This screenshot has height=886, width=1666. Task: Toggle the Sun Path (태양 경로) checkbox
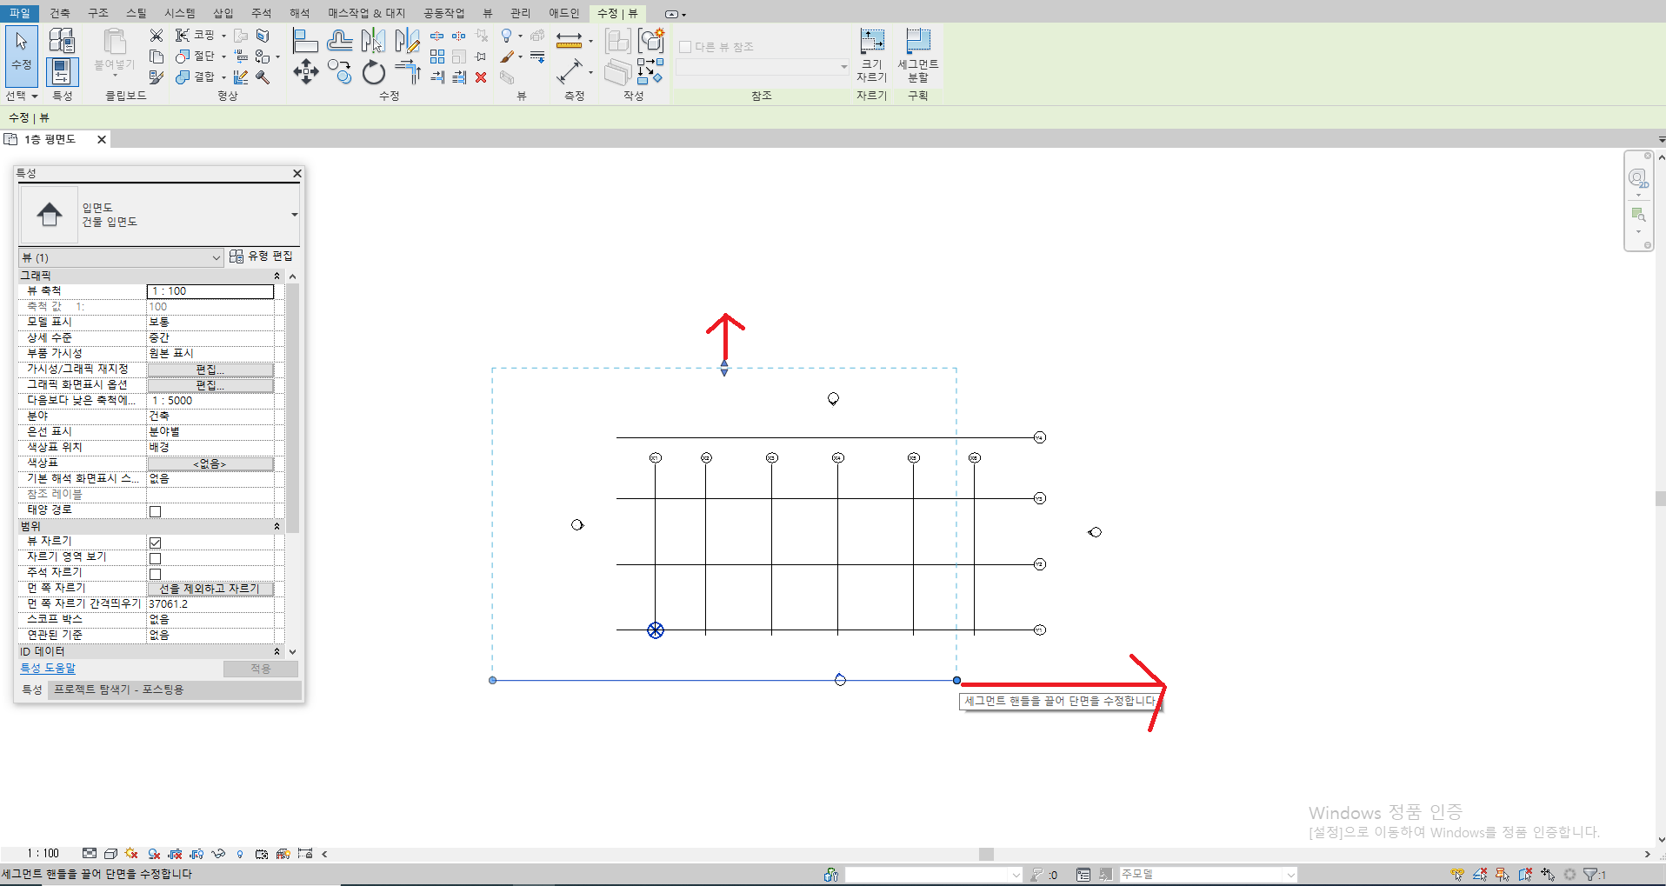[155, 511]
